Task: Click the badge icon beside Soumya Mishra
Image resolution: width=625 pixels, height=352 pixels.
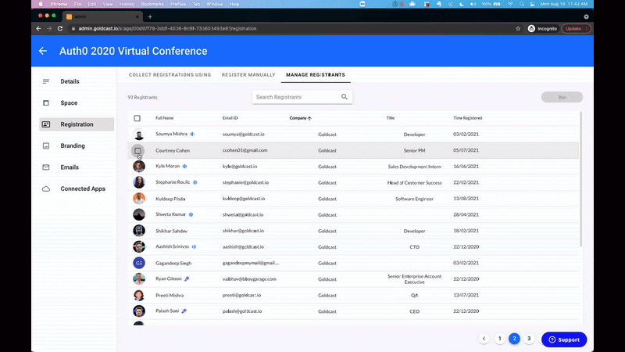Action: point(192,134)
